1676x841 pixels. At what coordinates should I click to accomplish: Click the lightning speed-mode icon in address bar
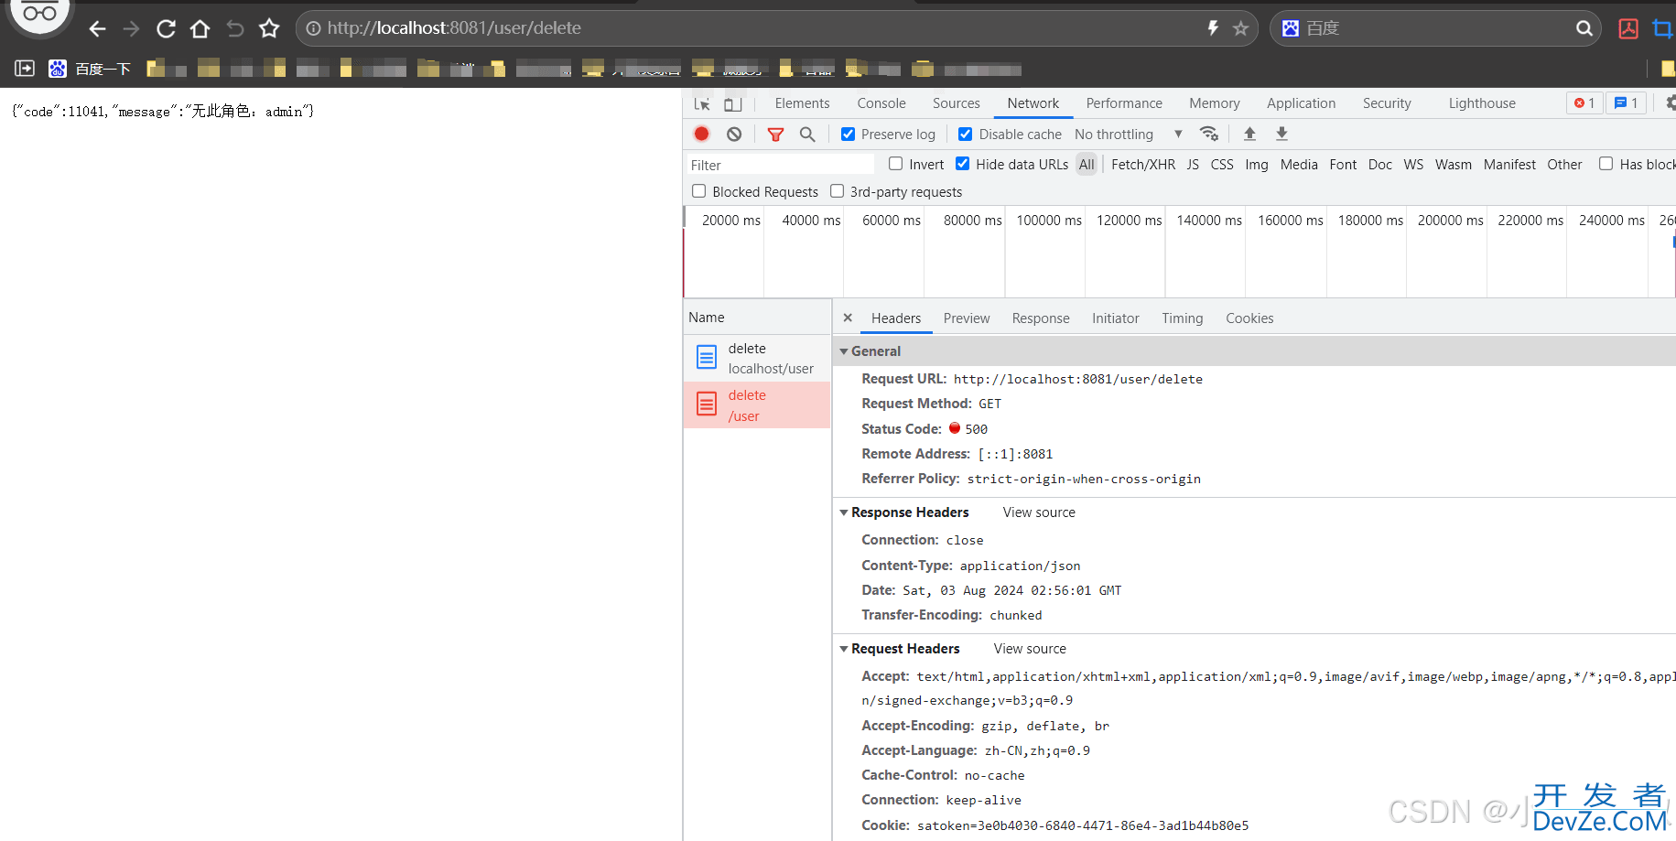[x=1213, y=28]
